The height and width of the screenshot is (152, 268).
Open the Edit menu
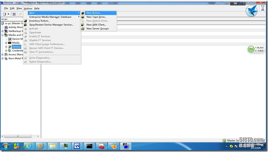point(12,8)
